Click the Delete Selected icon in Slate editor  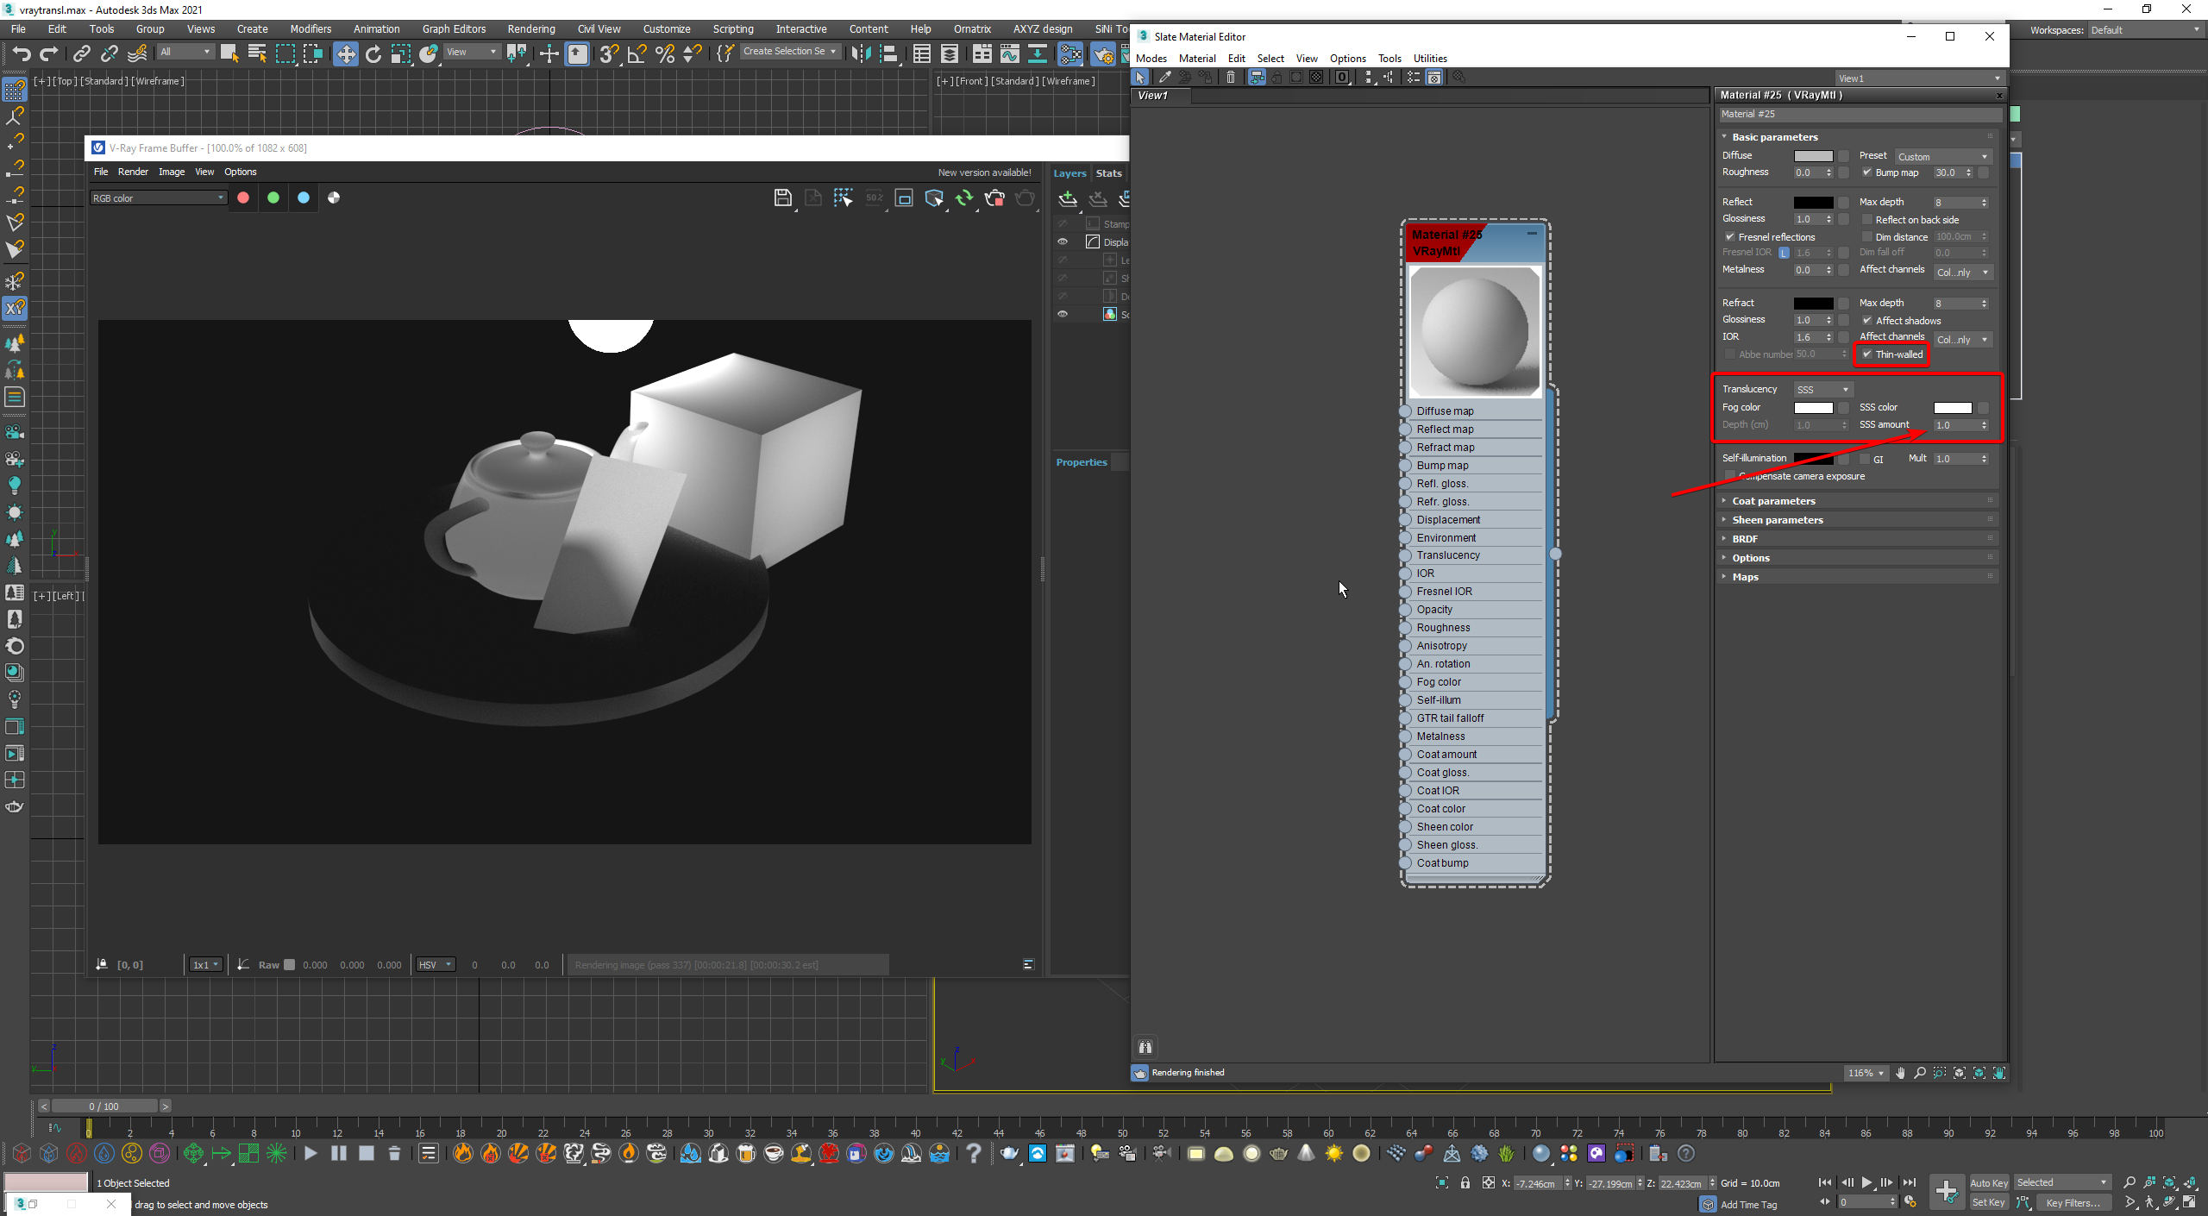pyautogui.click(x=1231, y=78)
